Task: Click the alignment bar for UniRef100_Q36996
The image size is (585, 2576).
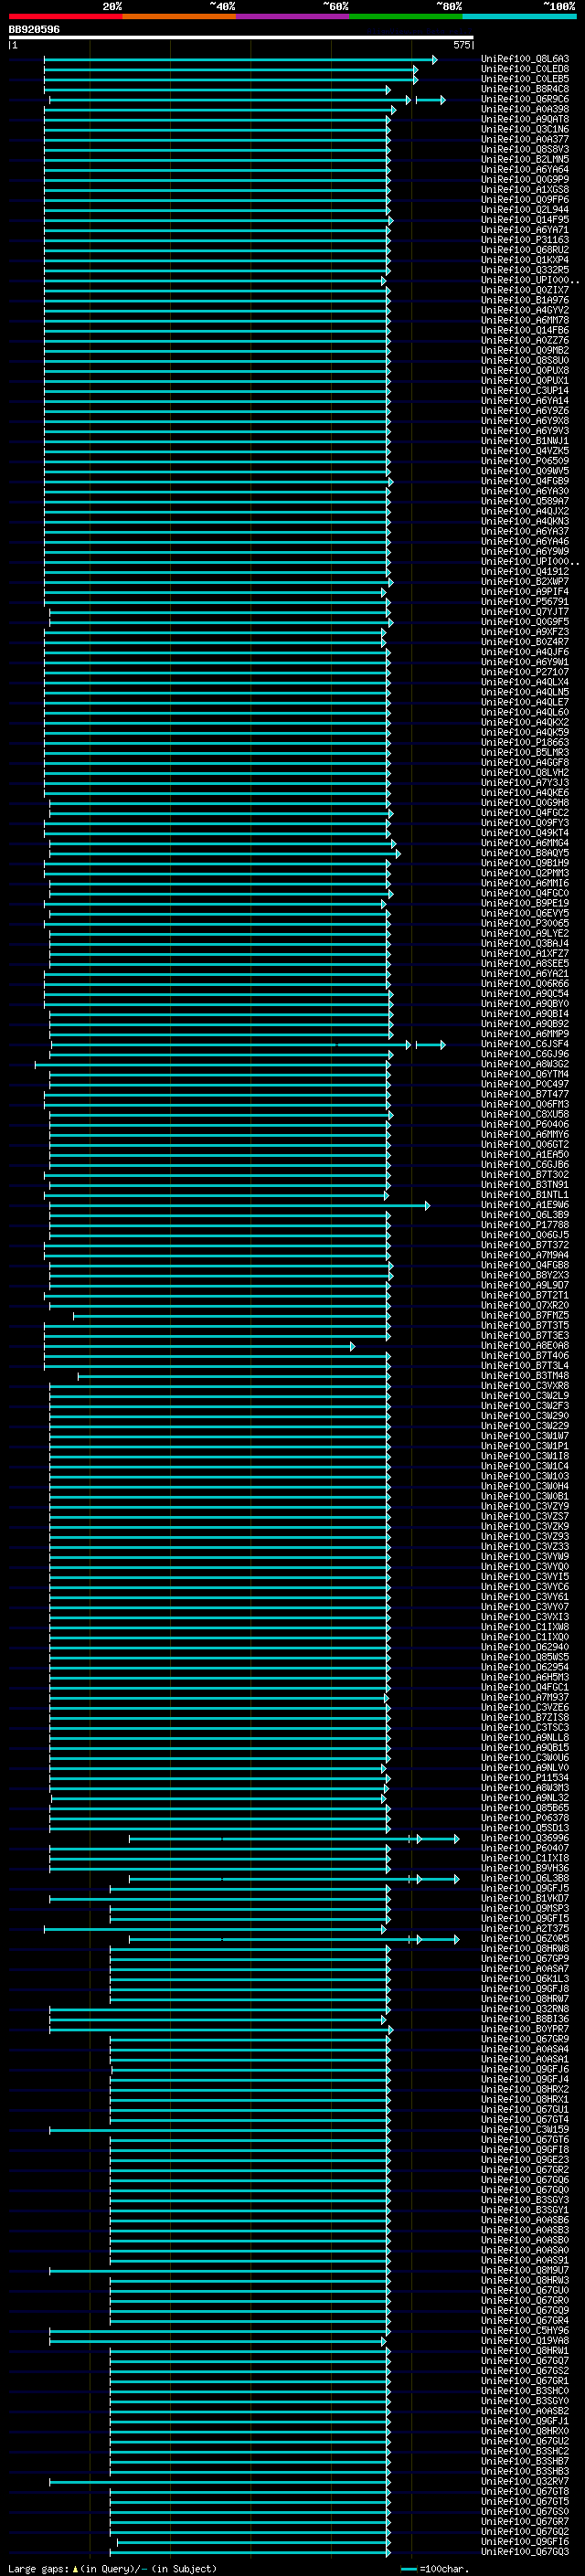Action: (x=294, y=1839)
